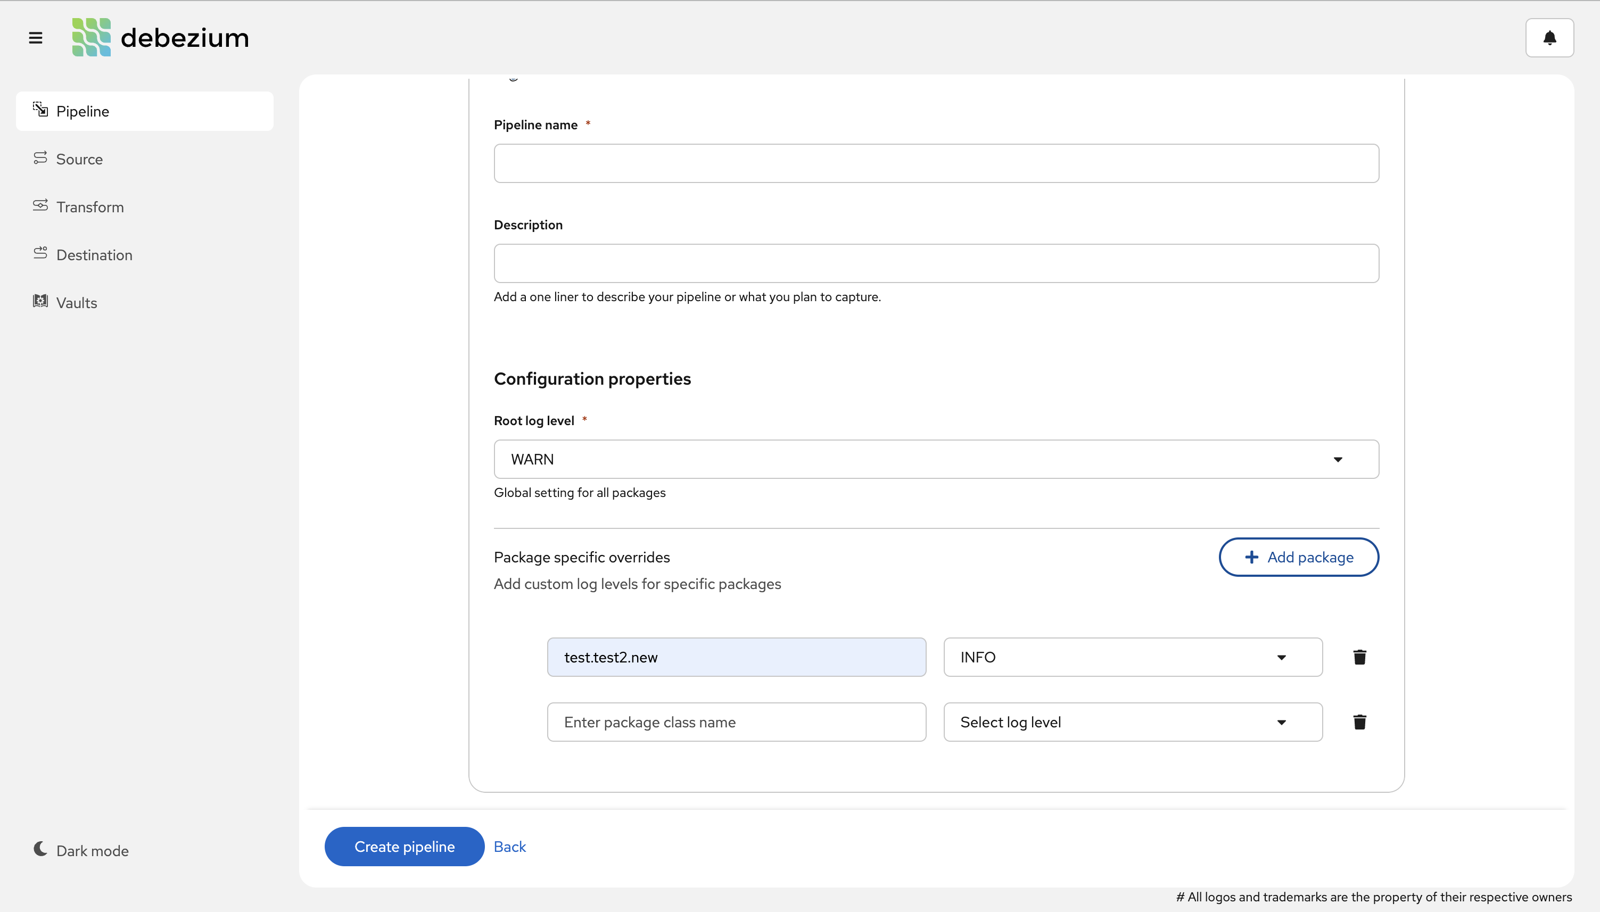Delete the test.test2.new package override
Screen dimensions: 1600x912
point(1359,657)
